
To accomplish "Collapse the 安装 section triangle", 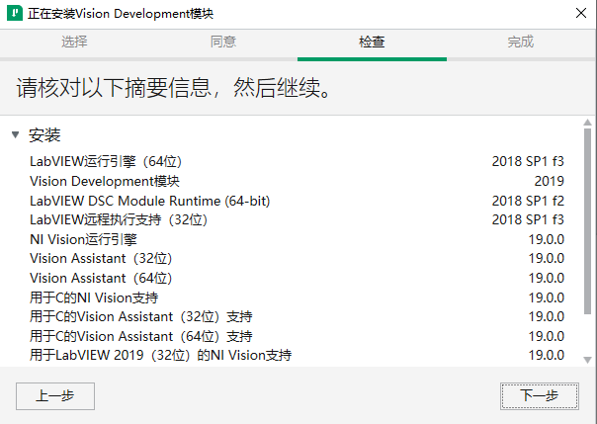I will coord(15,134).
